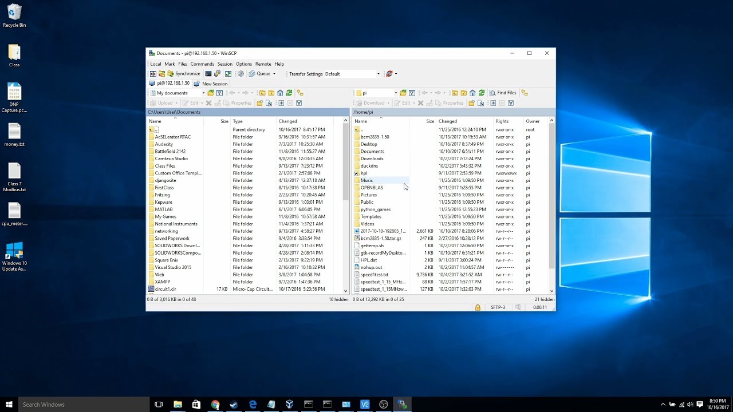Refresh the local panel with green arrows icon
Image resolution: width=733 pixels, height=412 pixels.
[x=289, y=93]
